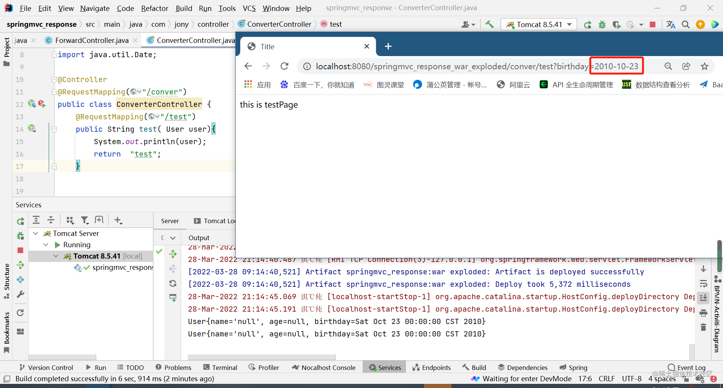The image size is (723, 388).
Task: Close the ForwardController.java tab
Action: pyautogui.click(x=135, y=40)
